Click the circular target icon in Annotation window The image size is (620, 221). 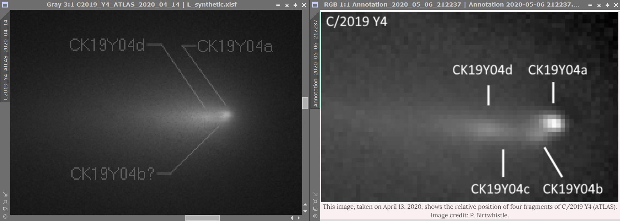315,216
